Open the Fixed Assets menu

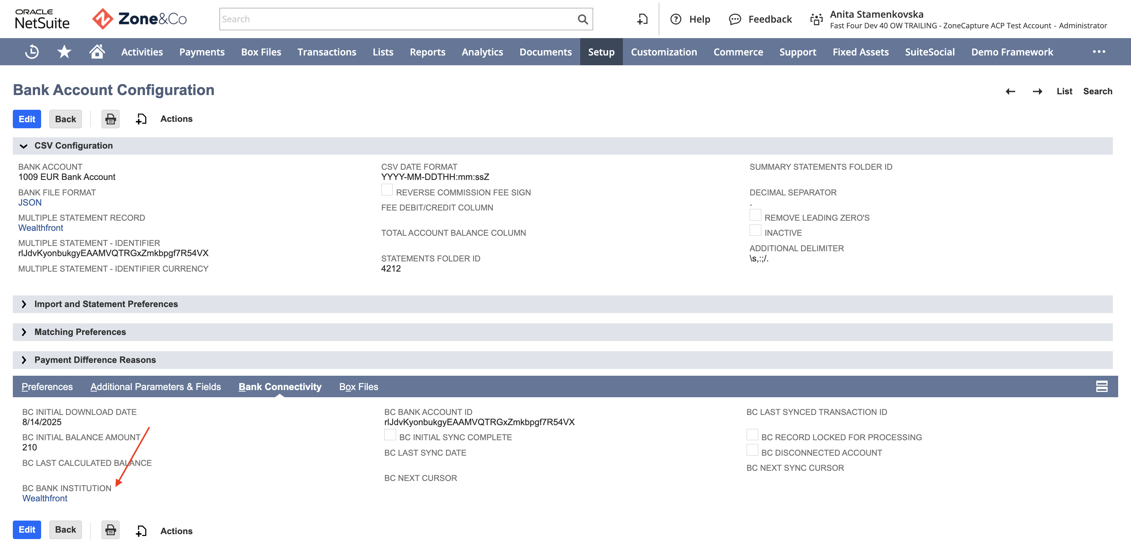point(861,52)
